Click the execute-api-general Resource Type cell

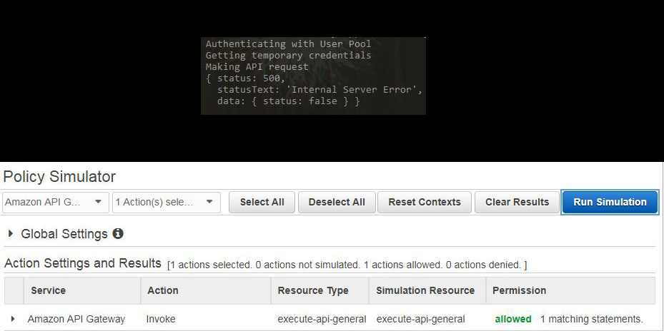coord(322,319)
